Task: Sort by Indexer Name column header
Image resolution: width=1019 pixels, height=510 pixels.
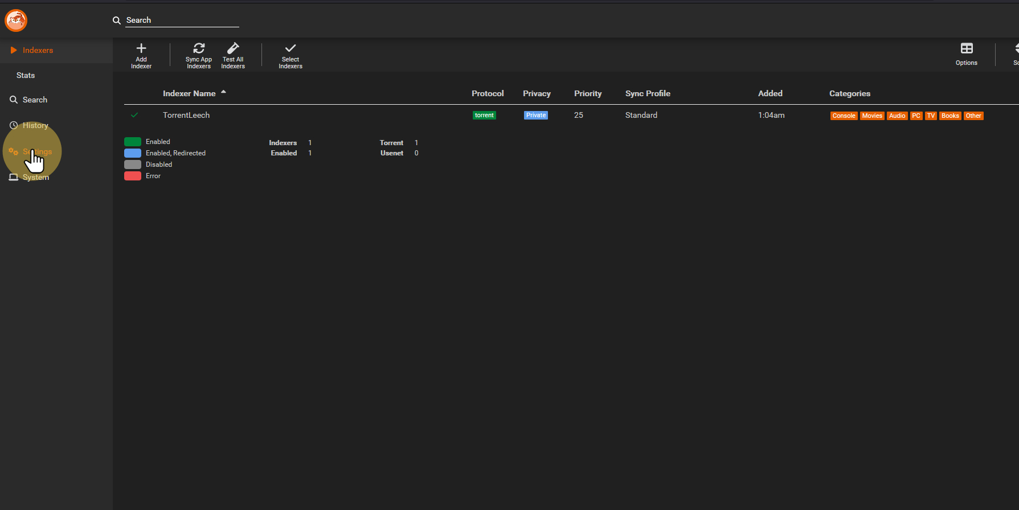Action: [189, 93]
